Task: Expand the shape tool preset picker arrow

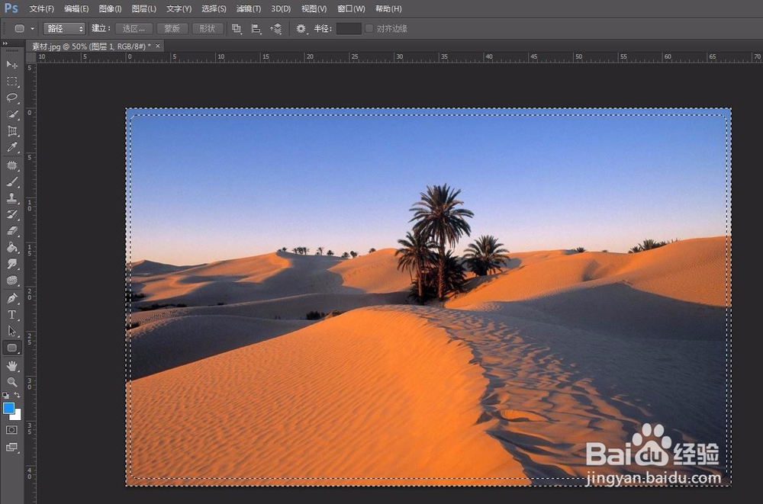Action: click(x=33, y=29)
